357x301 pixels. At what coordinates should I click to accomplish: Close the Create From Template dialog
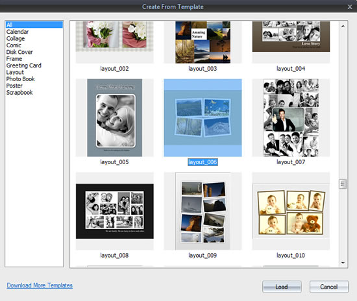(350, 7)
